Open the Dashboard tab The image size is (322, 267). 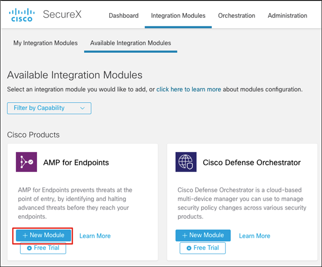click(x=124, y=16)
